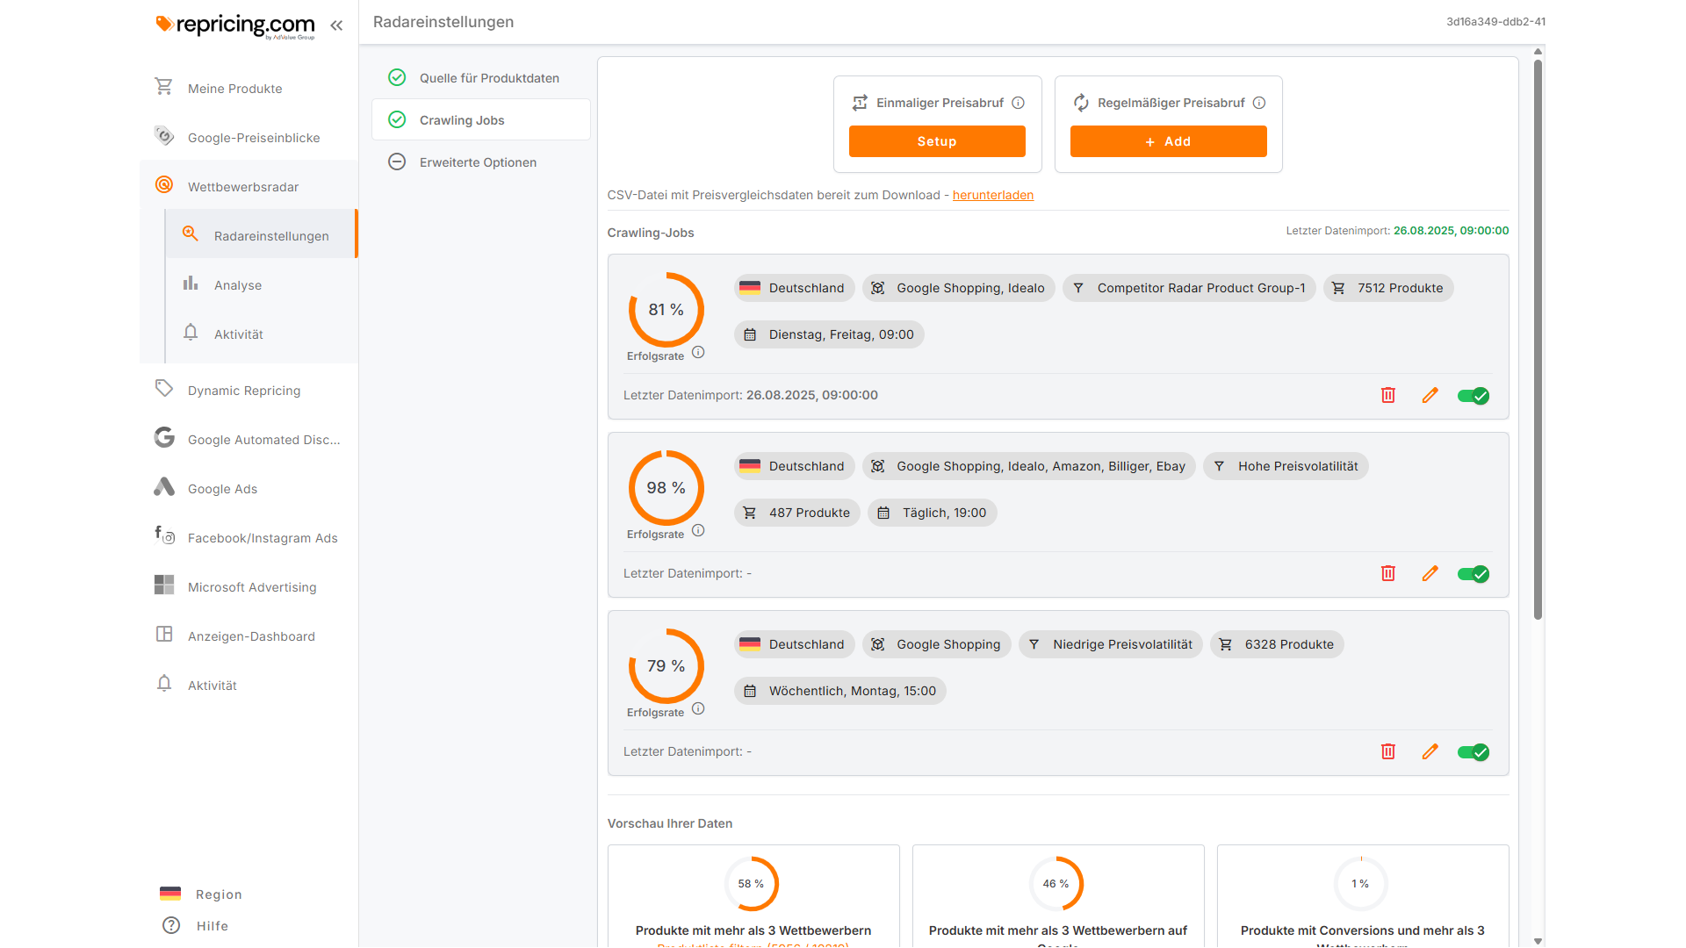Click info icon beside Regelmäßiger Preisabruf
Image resolution: width=1686 pixels, height=948 pixels.
1259,103
